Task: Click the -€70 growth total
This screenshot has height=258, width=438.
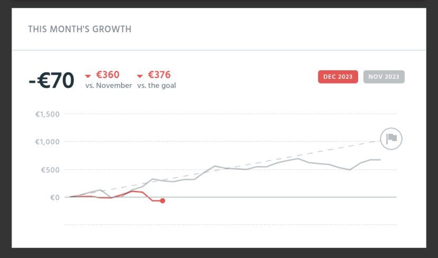Action: pyautogui.click(x=51, y=81)
